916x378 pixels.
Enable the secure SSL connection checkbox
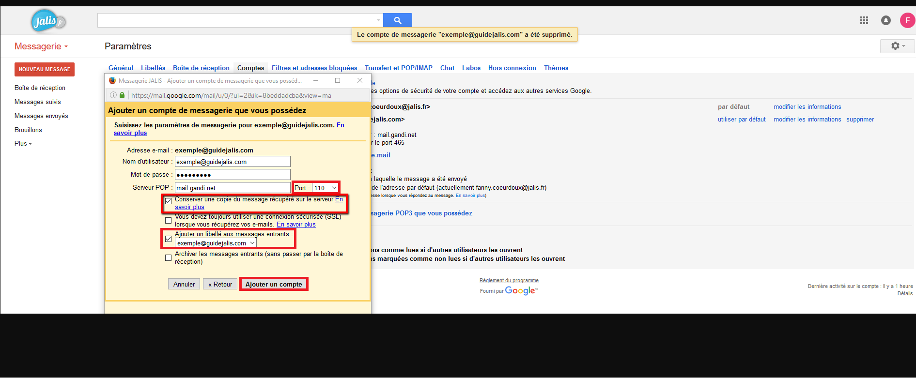[x=169, y=221]
